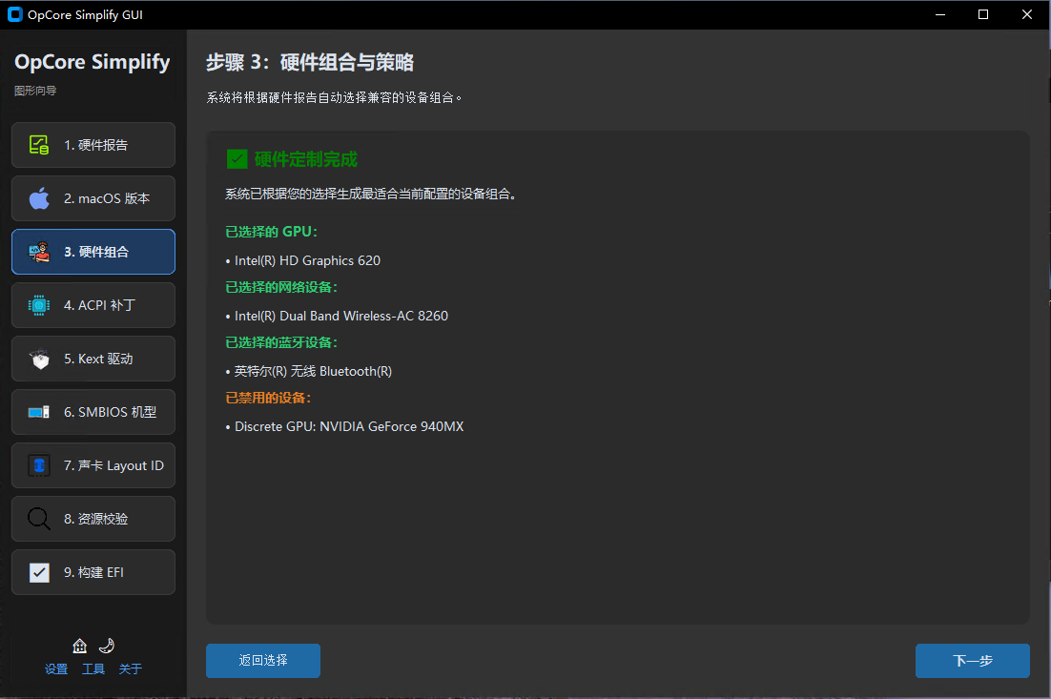Click the 图形向导 sidebar caption
Viewport: 1051px width, 699px height.
pos(35,91)
